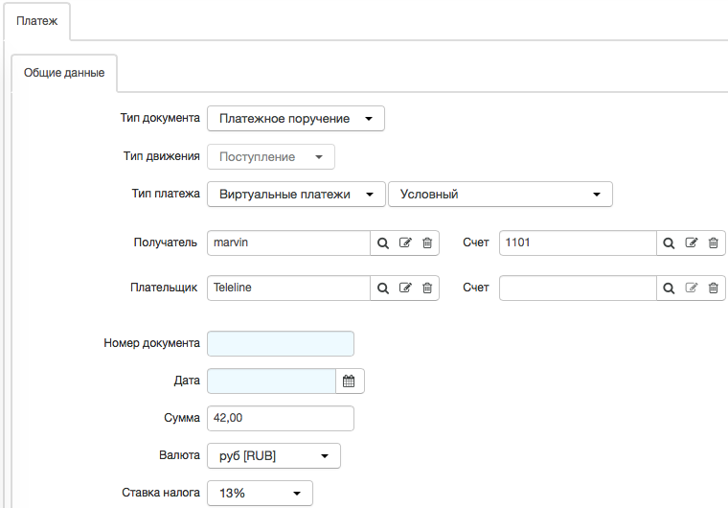Click the Тип документа label
Image resolution: width=728 pixels, height=508 pixels.
160,118
